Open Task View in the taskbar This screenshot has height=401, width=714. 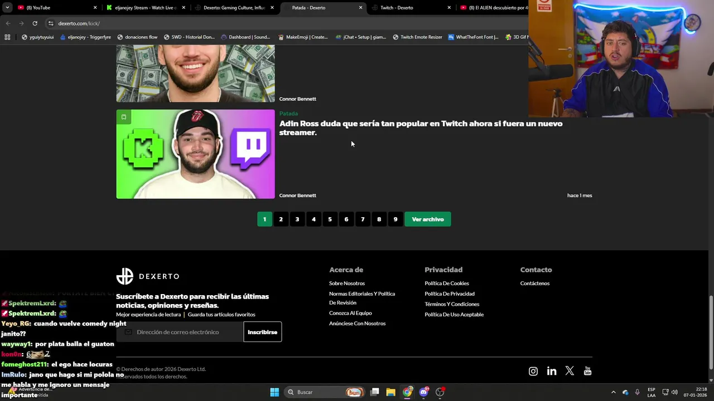(374, 392)
